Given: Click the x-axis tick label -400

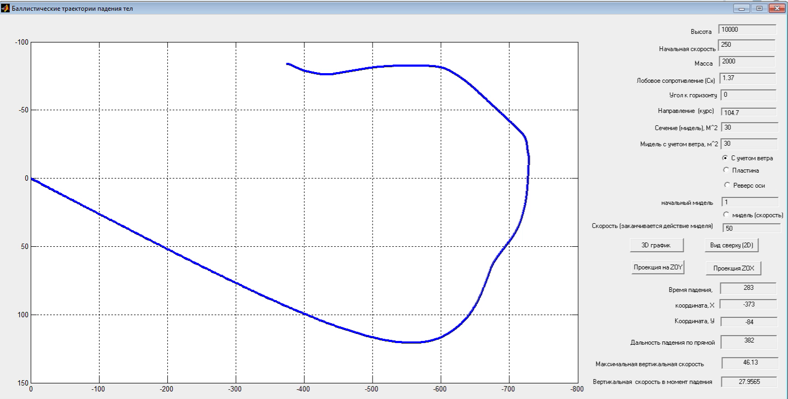Looking at the screenshot, I should click(304, 388).
